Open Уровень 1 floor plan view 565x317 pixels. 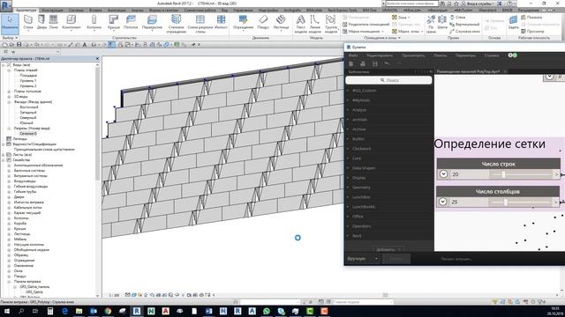click(28, 81)
